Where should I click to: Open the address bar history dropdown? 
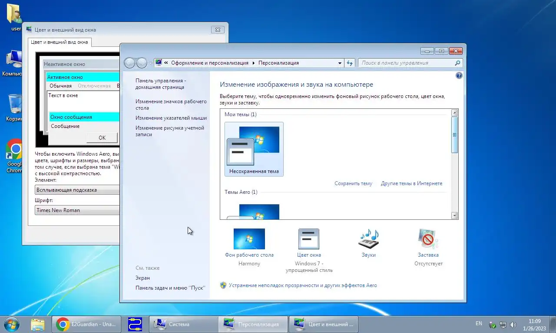tap(340, 63)
